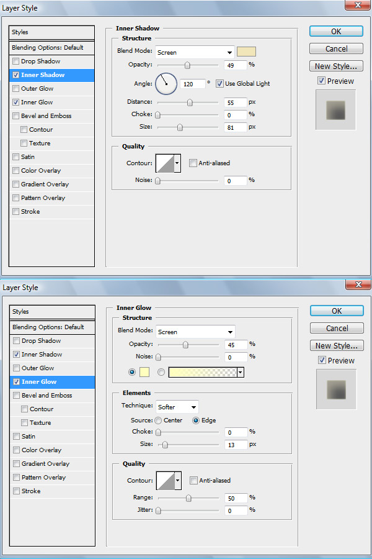The height and width of the screenshot is (559, 372).
Task: Click the Inner Shadow Opacity slider handle
Action: pos(187,65)
